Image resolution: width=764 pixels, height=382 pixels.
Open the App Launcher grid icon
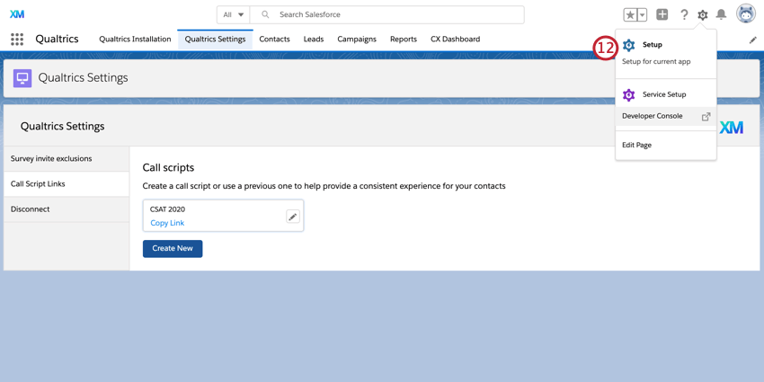[x=17, y=40]
